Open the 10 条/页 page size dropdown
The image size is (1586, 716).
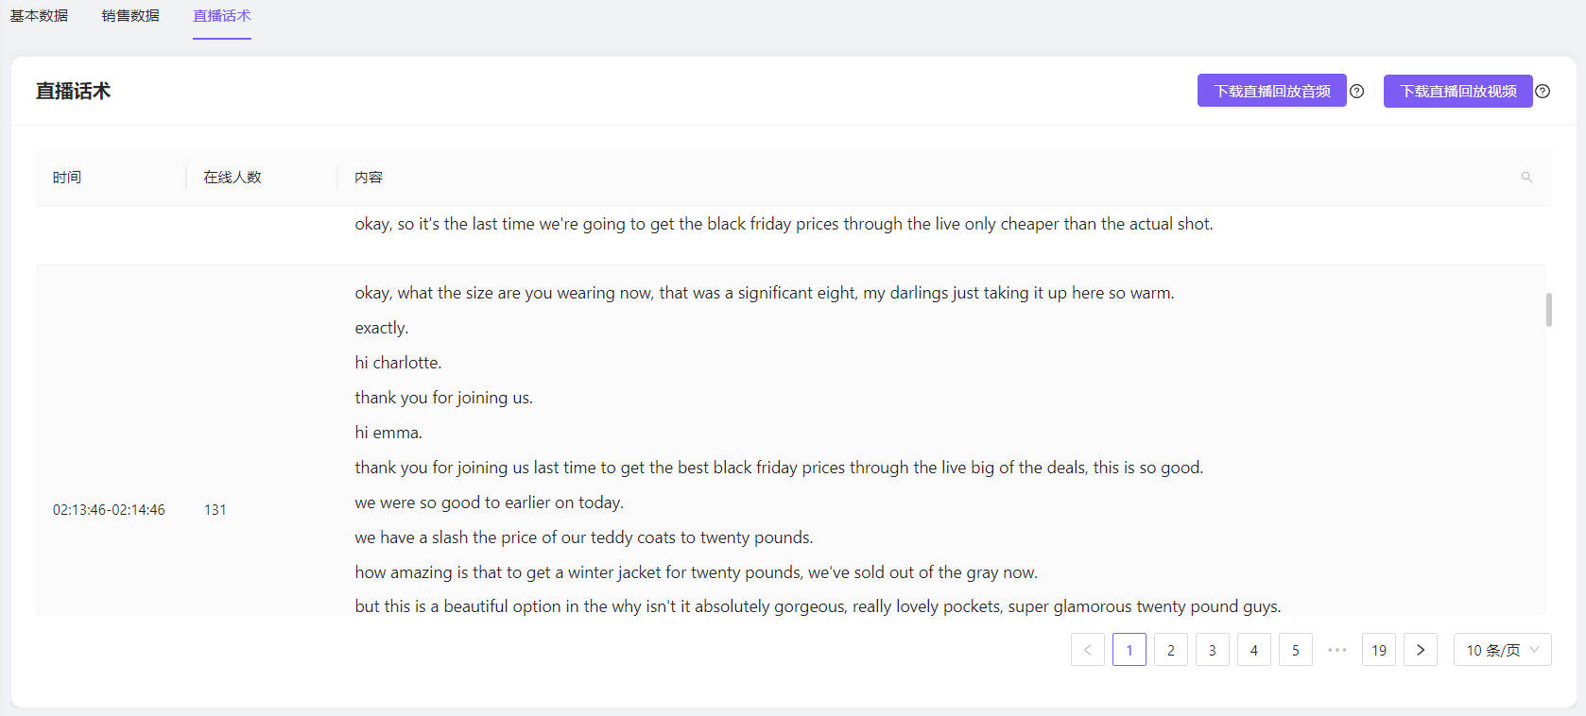(x=1502, y=650)
